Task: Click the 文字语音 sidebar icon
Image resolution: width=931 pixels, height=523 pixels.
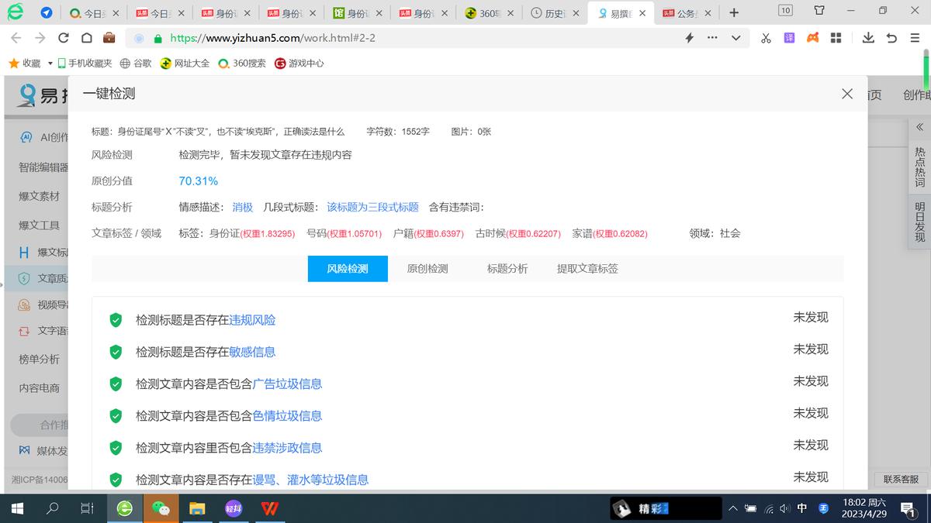Action: [23, 330]
